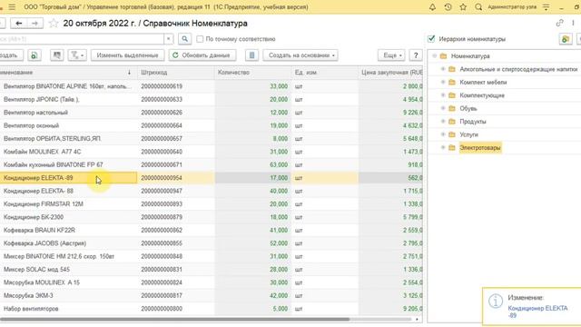The height and width of the screenshot is (327, 581).
Task: Go back with left arrow
Action: click(x=18, y=24)
